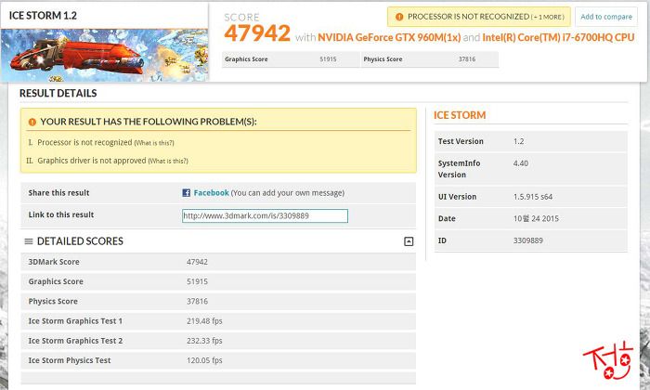Click Link to this result label
The image size is (650, 390).
(x=61, y=214)
